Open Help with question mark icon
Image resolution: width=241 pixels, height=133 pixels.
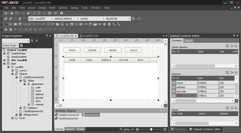[x=62, y=13]
